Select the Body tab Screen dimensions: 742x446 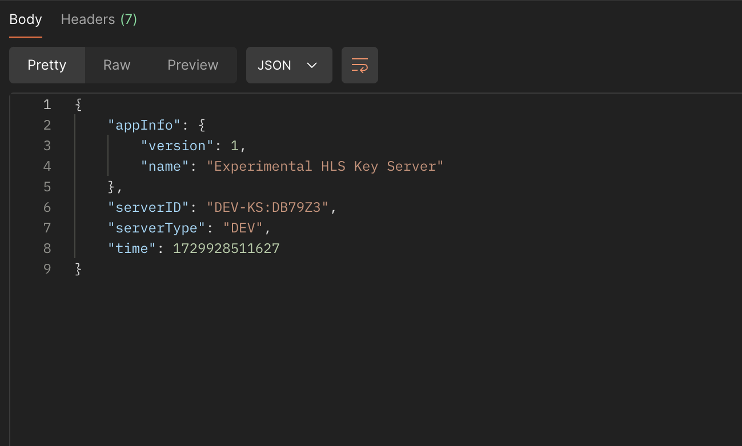point(25,19)
